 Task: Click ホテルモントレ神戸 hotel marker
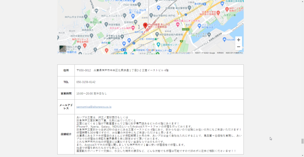pos(133,28)
